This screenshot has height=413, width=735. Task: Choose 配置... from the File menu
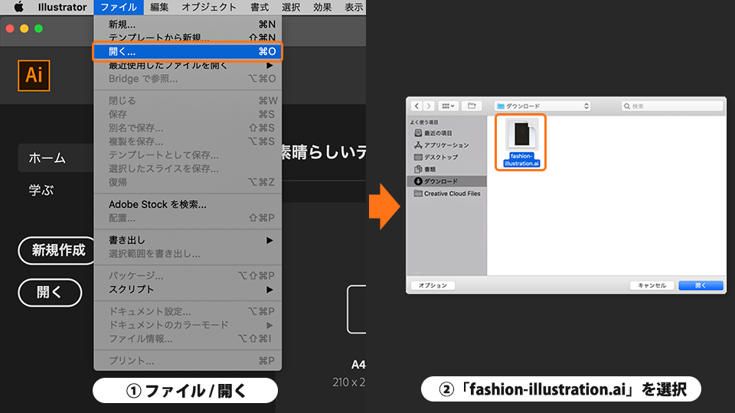[188, 218]
